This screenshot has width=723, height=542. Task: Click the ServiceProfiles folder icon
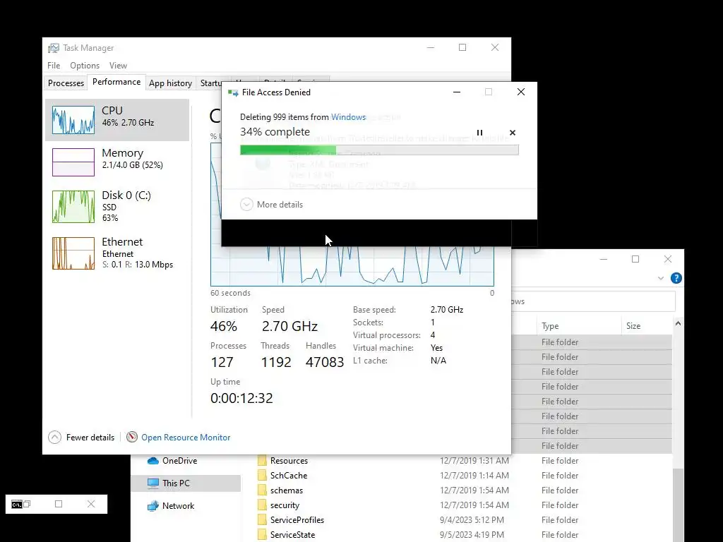[262, 520]
